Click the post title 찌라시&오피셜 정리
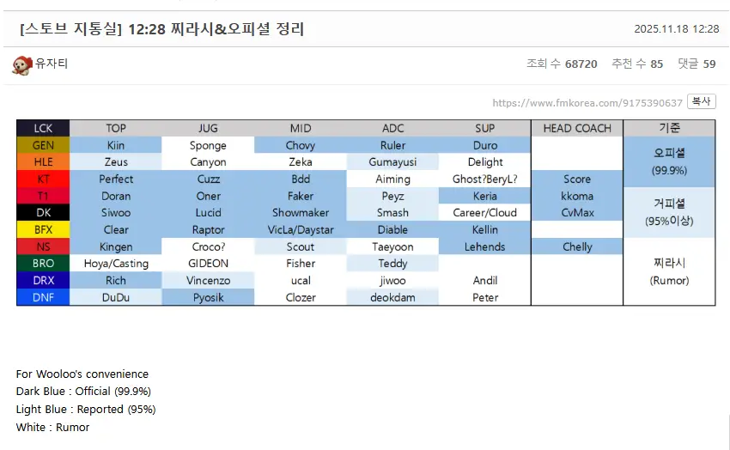This screenshot has width=730, height=450. pyautogui.click(x=161, y=29)
